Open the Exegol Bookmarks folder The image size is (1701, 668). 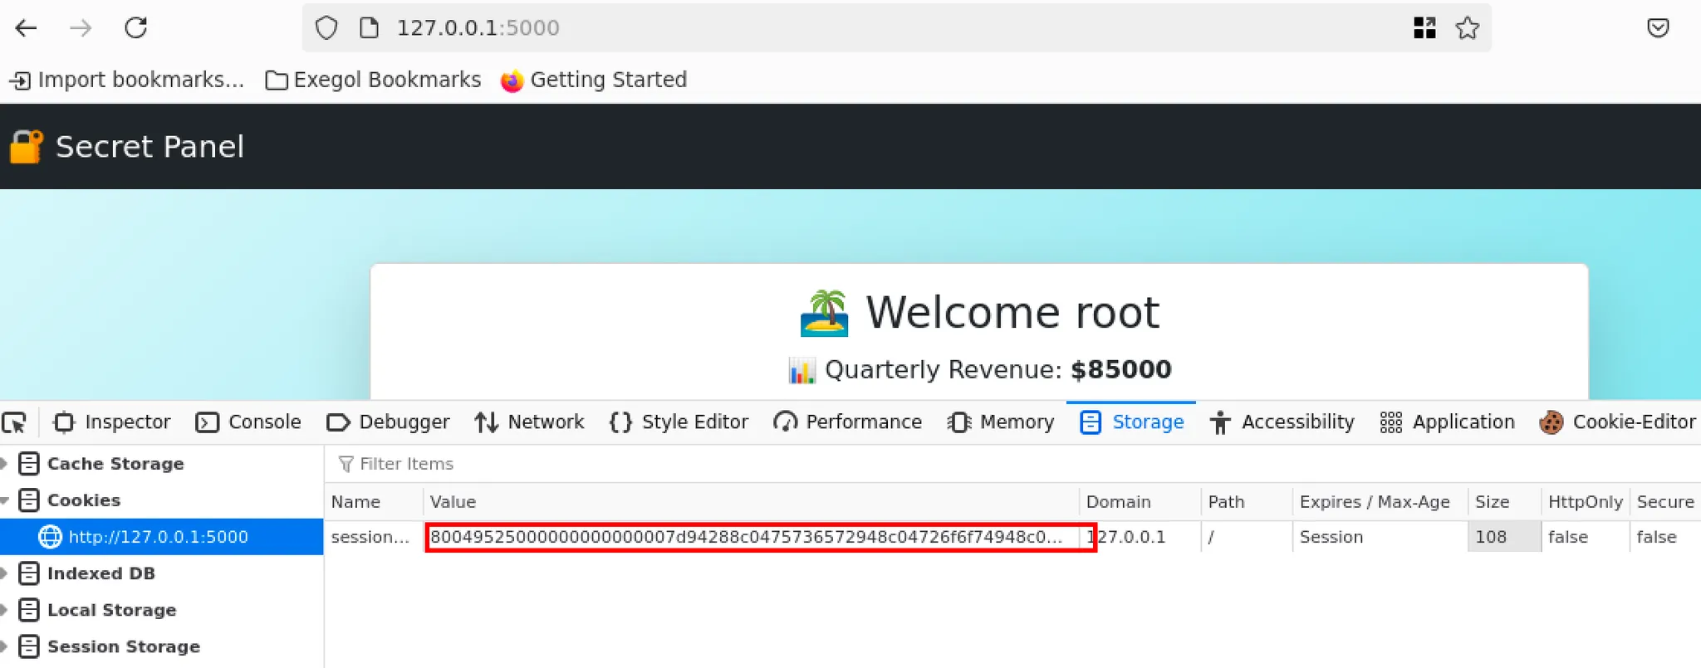pyautogui.click(x=373, y=80)
